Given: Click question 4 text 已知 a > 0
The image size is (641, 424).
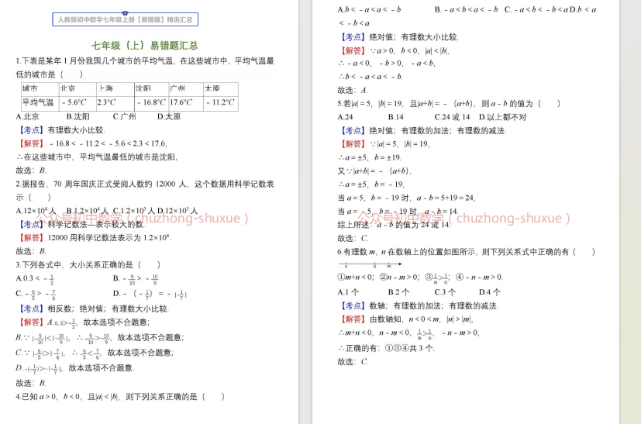Looking at the screenshot, I should [x=109, y=396].
